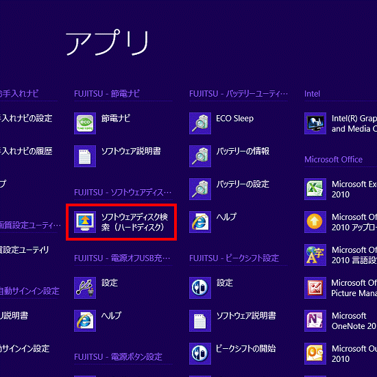Image resolution: width=377 pixels, height=377 pixels.
Task: Launch Microsoft Excel 2010 icon
Action: point(315,189)
